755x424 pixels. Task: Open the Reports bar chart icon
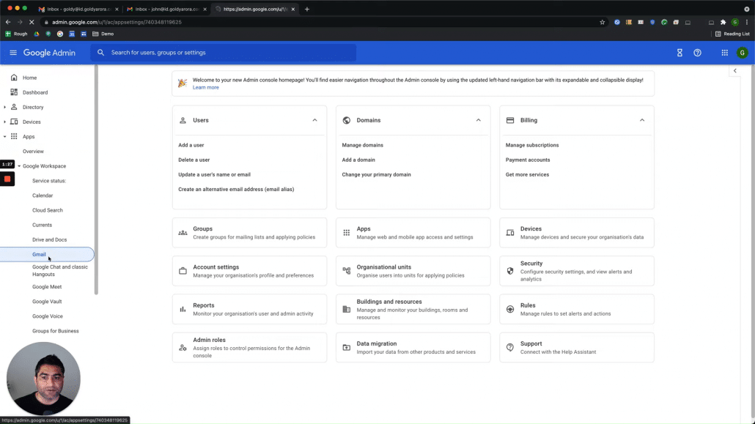(x=183, y=310)
